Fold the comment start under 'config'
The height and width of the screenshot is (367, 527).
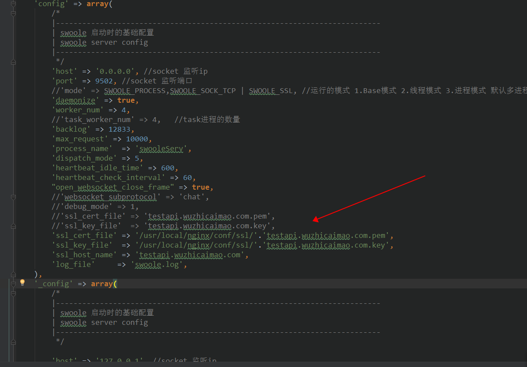pyautogui.click(x=13, y=14)
